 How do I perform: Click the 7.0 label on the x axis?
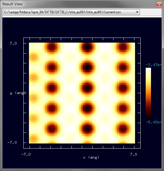click(134, 154)
